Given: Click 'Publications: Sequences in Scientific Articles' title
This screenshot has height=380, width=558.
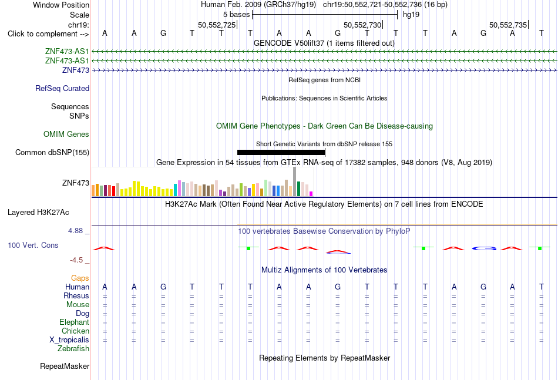Looking at the screenshot, I should pos(324,98).
